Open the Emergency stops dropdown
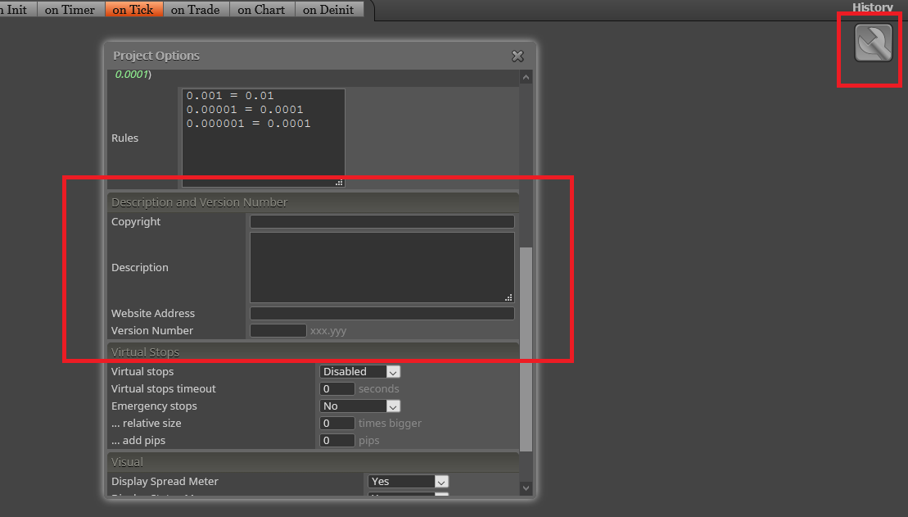The height and width of the screenshot is (517, 908). pos(359,406)
